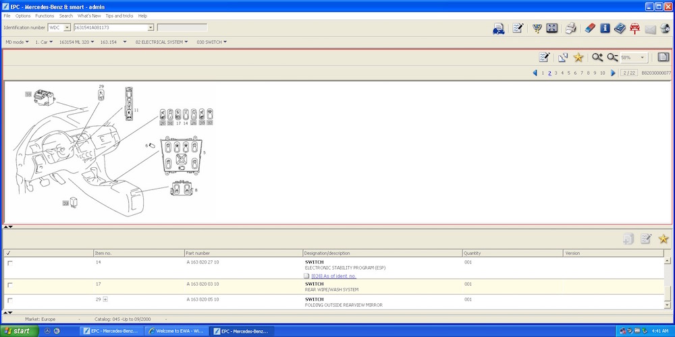Image resolution: width=675 pixels, height=337 pixels.
Task: Click Designation/description column header
Action: tap(382, 253)
